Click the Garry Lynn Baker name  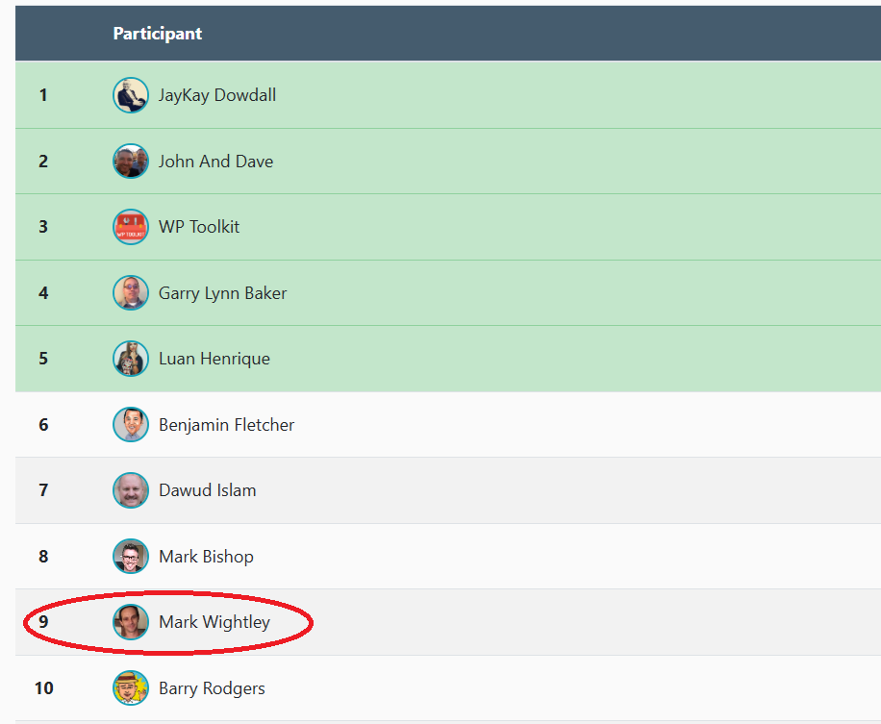(222, 293)
